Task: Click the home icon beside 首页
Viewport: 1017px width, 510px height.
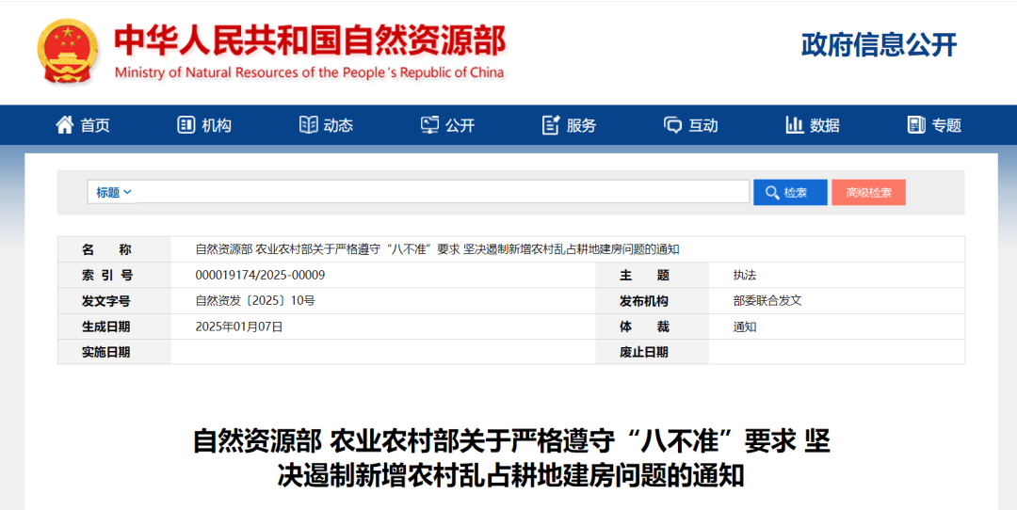Action: [x=65, y=125]
